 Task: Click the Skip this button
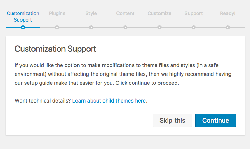pos(172,121)
